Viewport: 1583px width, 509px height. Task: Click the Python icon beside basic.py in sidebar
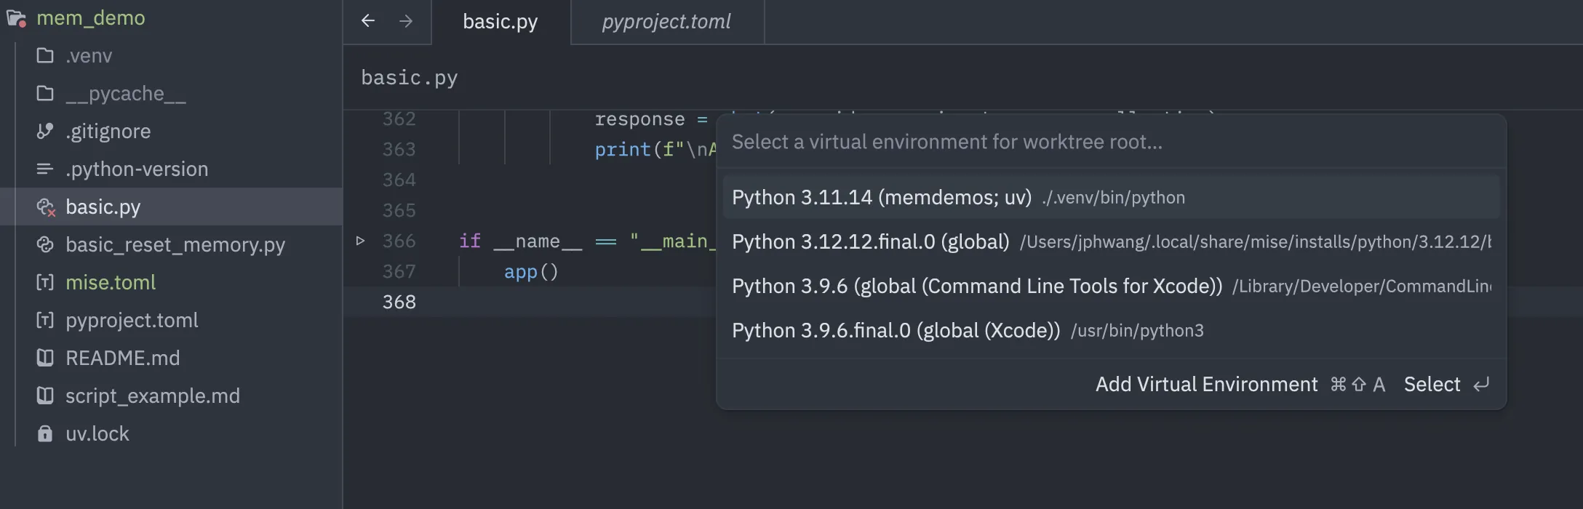click(x=46, y=207)
